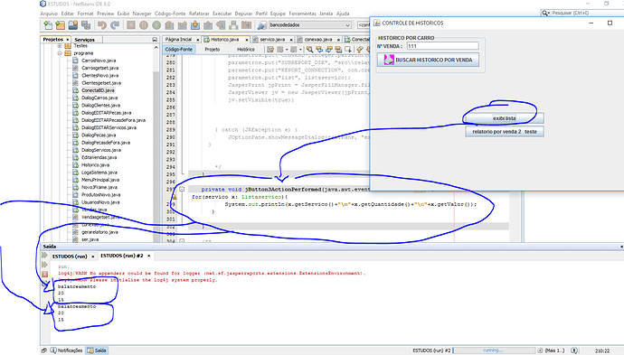Image resolution: width=624 pixels, height=355 pixels.
Task: Click the Rerun arrow icon in Saída panel
Action: tap(45, 256)
